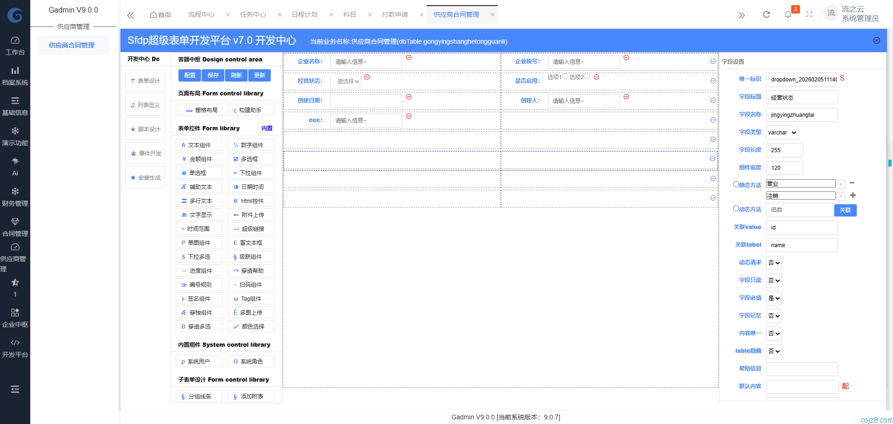Open 财务管理 in the left sidebar
The width and height of the screenshot is (893, 424).
pyautogui.click(x=15, y=197)
